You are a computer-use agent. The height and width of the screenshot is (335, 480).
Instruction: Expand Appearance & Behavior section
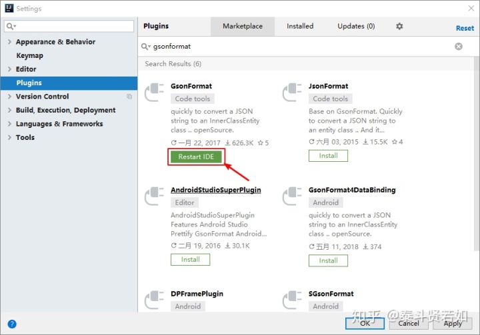pos(9,41)
